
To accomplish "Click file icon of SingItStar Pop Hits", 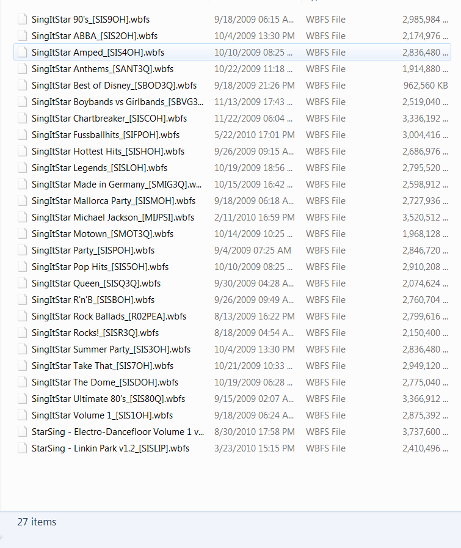I will 23,266.
